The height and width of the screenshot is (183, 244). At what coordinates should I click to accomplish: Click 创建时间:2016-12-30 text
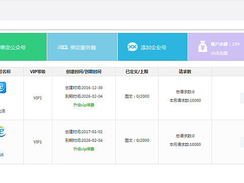point(84,88)
